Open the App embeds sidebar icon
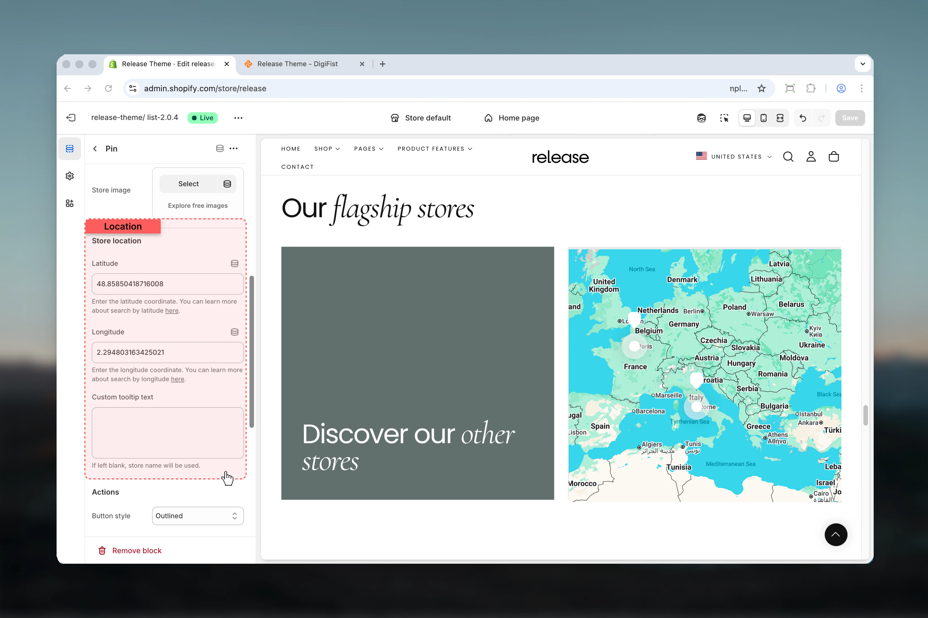 [70, 203]
